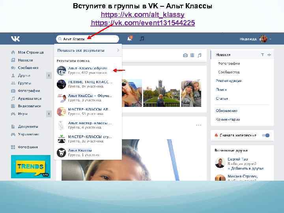Select the Новости tab in right panel
The image size is (284, 213).
(x=223, y=55)
